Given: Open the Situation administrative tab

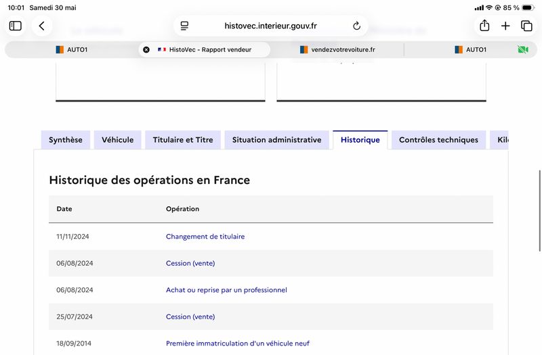Looking at the screenshot, I should (x=277, y=140).
